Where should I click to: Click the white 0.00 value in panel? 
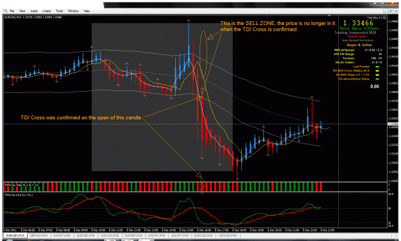tap(375, 87)
